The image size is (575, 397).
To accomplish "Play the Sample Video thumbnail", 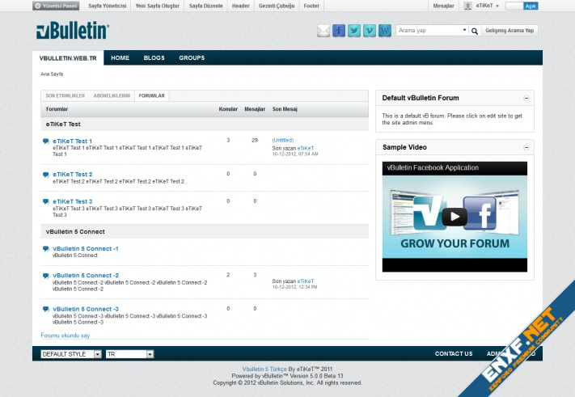I will 455,217.
